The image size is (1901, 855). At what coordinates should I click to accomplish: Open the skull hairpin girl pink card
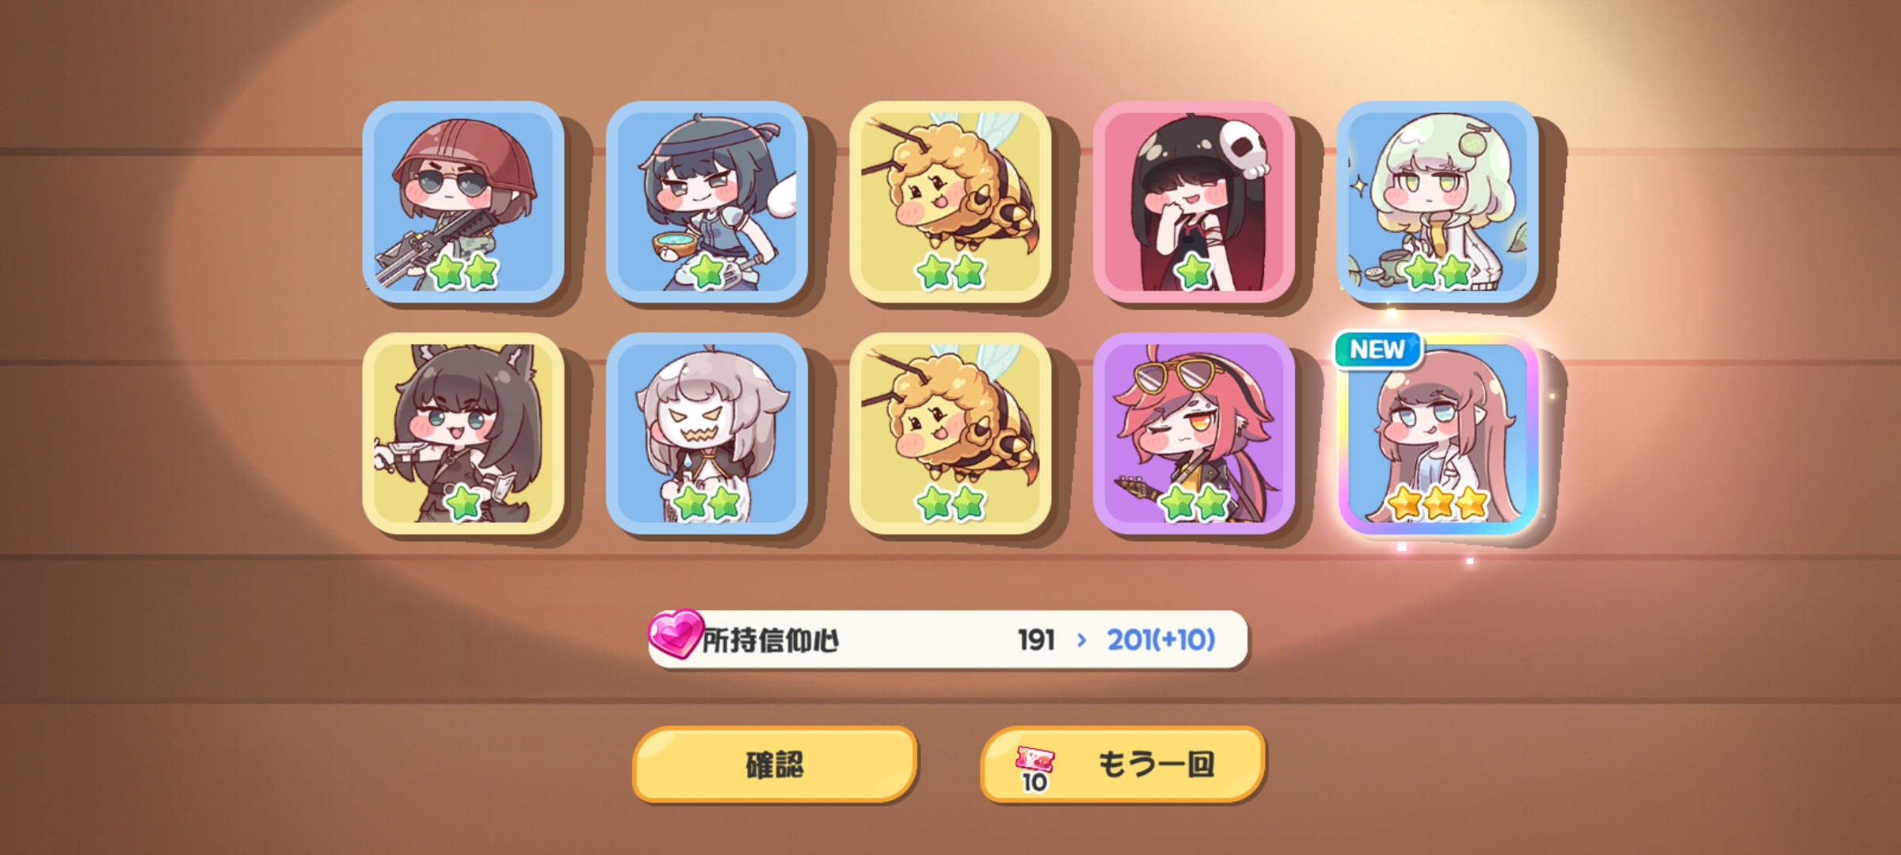(1194, 202)
